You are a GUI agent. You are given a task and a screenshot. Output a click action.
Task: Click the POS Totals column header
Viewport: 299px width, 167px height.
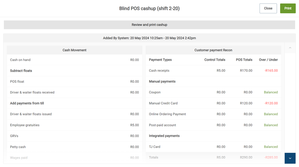click(244, 60)
